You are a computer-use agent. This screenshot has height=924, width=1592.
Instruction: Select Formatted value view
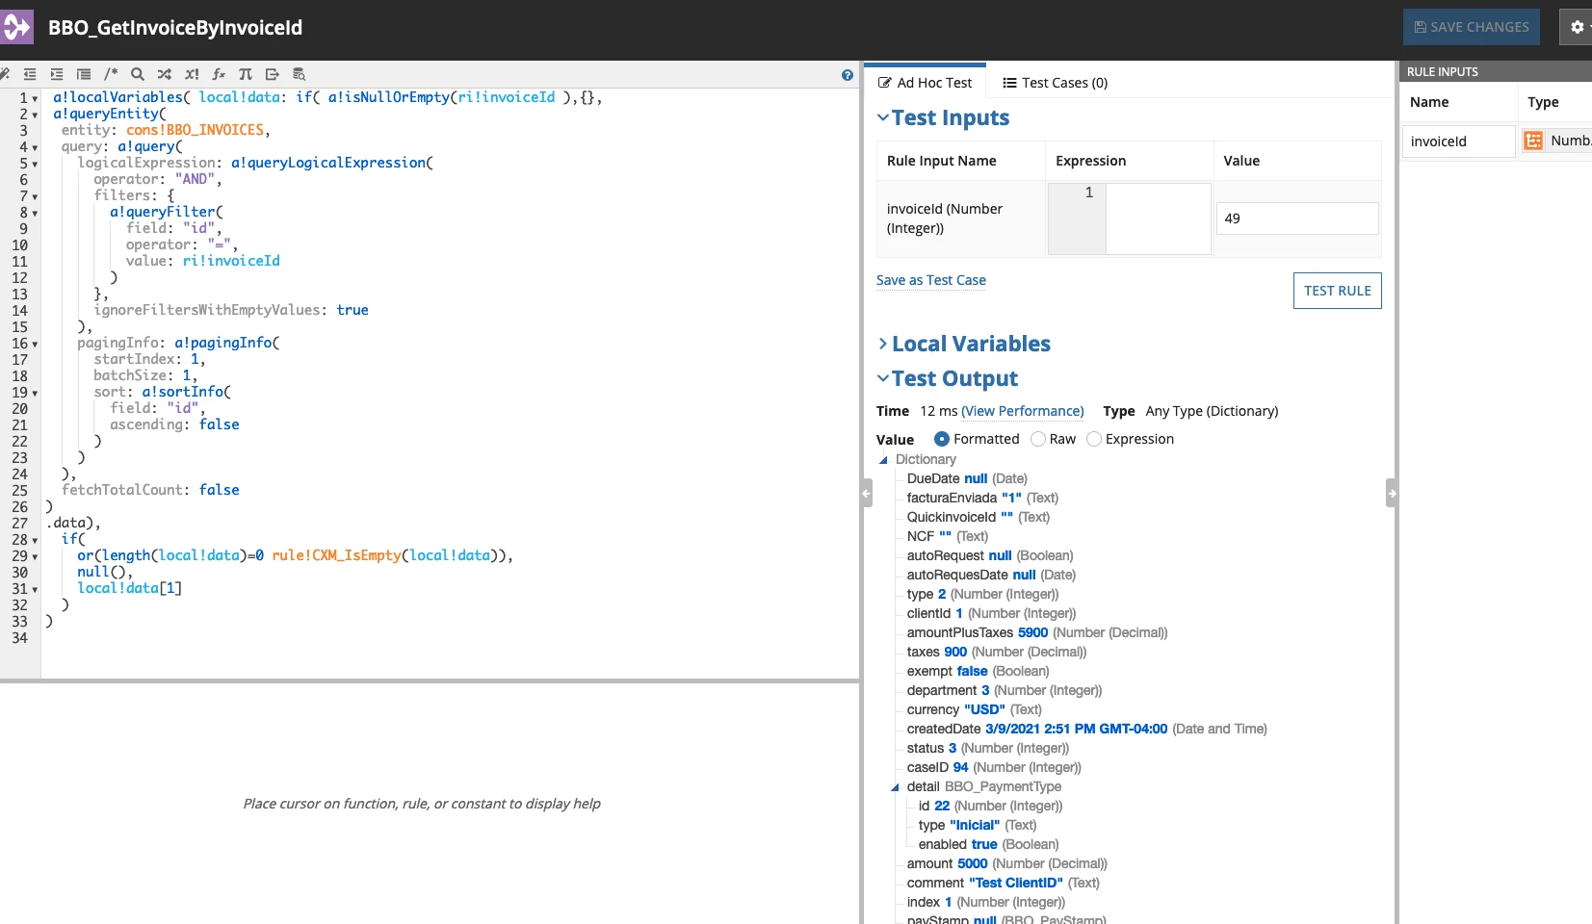[942, 439]
